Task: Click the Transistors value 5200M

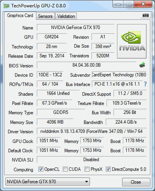Action: pyautogui.click(x=103, y=56)
